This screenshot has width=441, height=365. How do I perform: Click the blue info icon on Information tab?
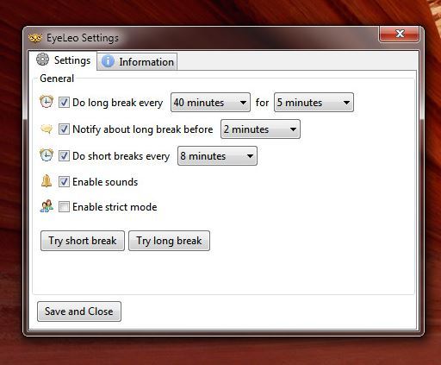(x=108, y=61)
